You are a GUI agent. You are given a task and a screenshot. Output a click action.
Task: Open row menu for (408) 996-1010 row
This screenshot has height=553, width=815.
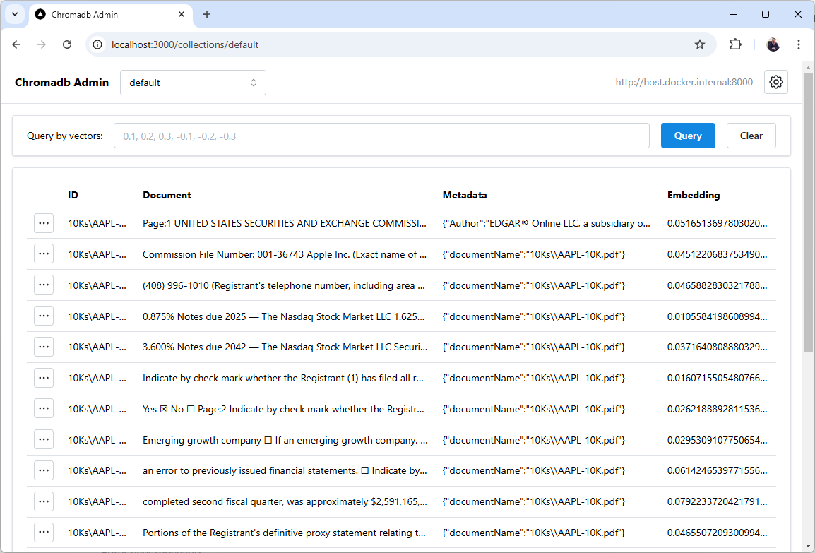pyautogui.click(x=44, y=285)
